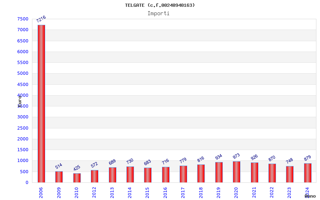Click the value label 425
The width and height of the screenshot is (320, 200).
click(x=77, y=168)
